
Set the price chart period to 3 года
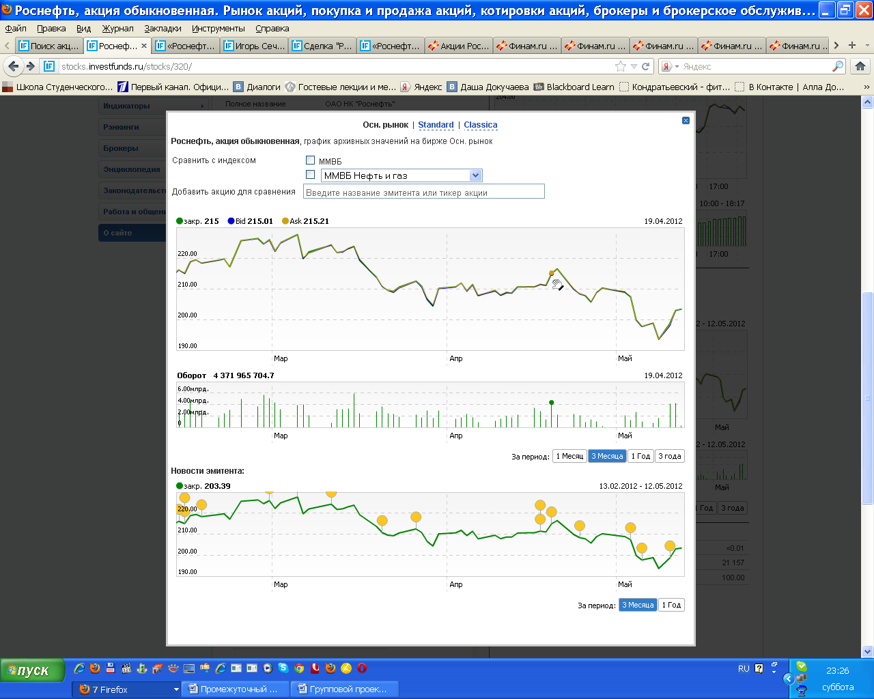point(670,456)
